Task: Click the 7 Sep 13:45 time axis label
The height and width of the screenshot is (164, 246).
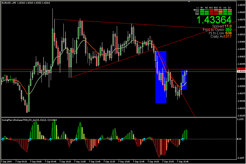Action: [x=139, y=161]
